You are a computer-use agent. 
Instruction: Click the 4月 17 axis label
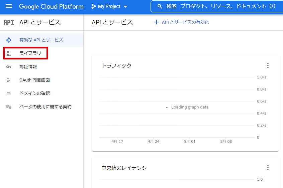pyautogui.click(x=117, y=142)
